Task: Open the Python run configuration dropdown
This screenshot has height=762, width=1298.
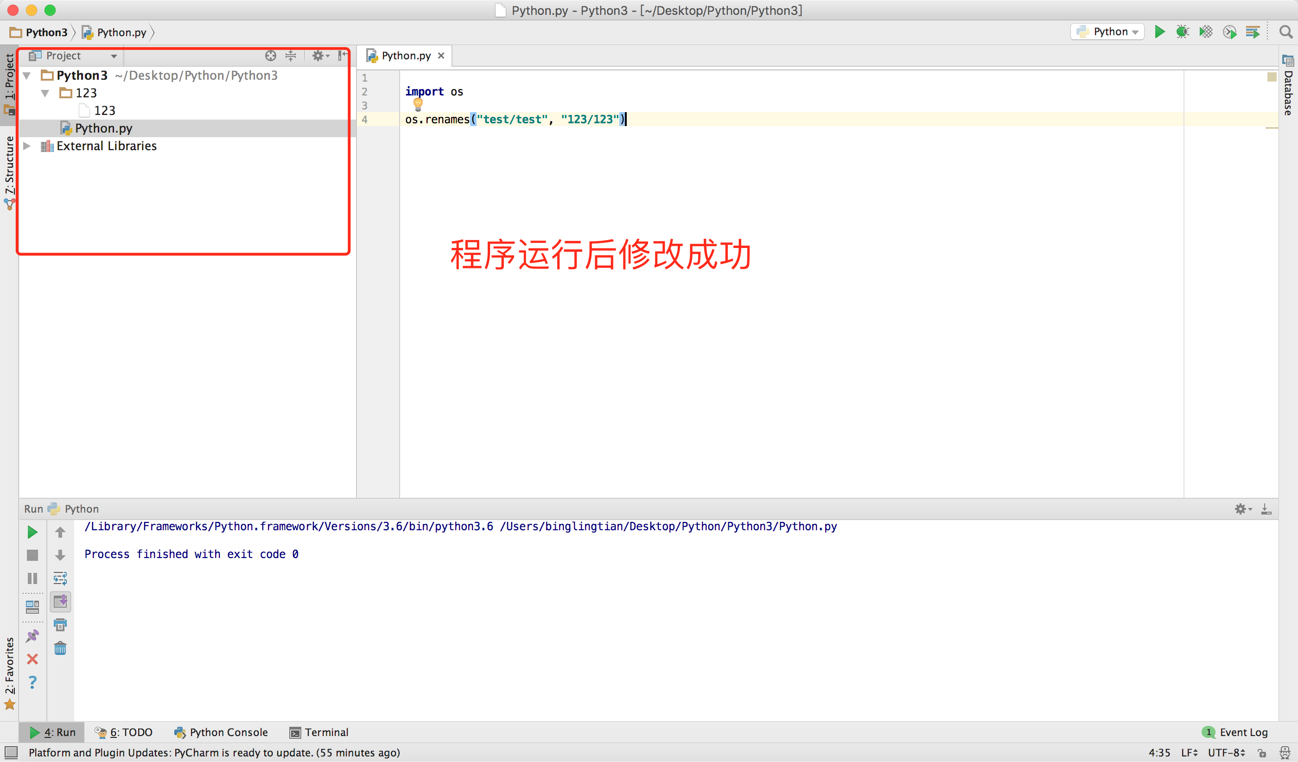Action: (x=1107, y=32)
